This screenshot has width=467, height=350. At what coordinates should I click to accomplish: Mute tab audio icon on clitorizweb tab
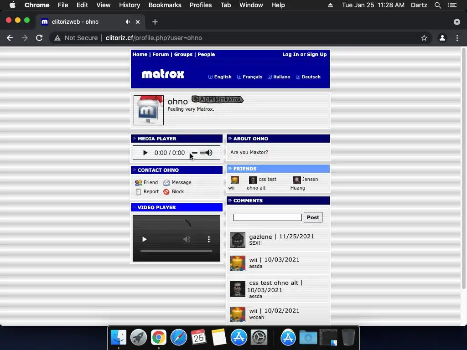click(128, 22)
